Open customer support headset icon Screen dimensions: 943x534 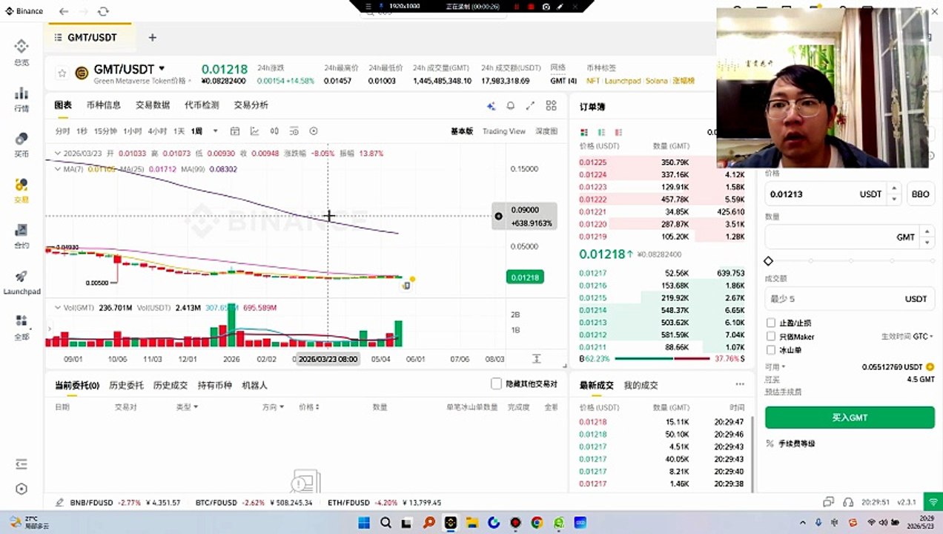(849, 502)
